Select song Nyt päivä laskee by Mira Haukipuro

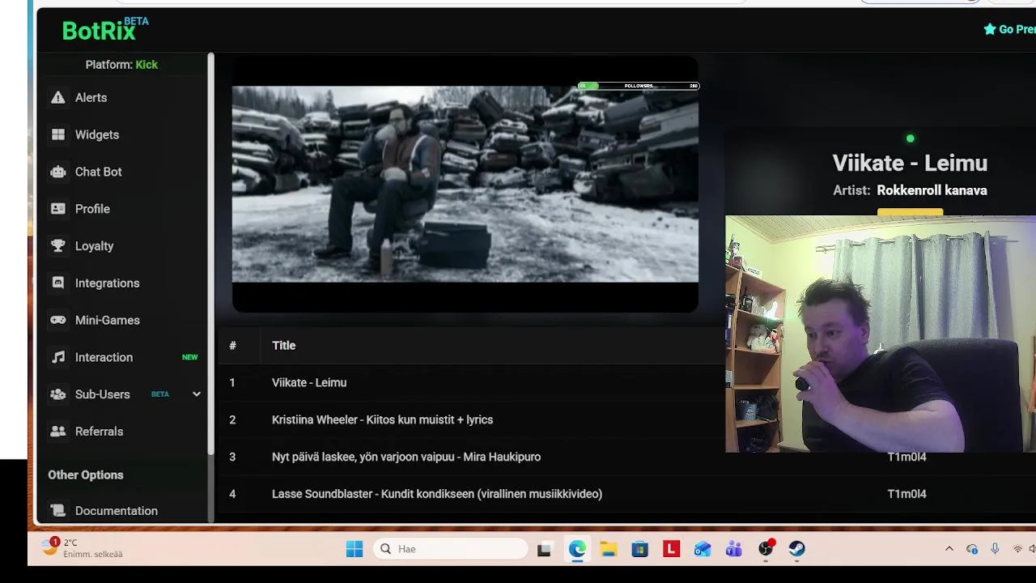click(x=406, y=457)
